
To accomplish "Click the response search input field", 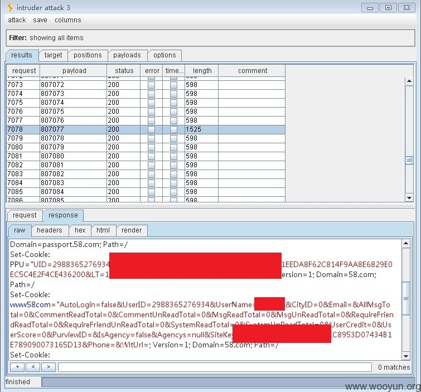I will [215, 367].
